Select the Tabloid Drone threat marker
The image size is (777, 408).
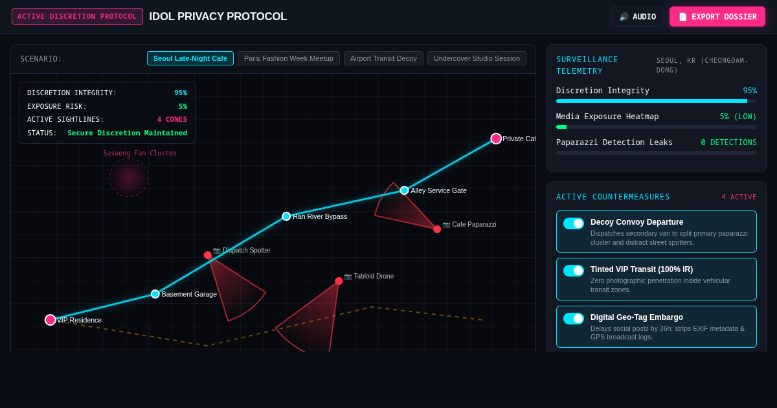click(x=339, y=281)
